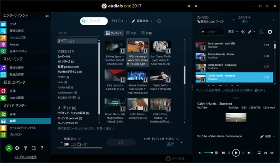Click the Copy (コピー) button
The height and width of the screenshot is (163, 280).
[122, 142]
